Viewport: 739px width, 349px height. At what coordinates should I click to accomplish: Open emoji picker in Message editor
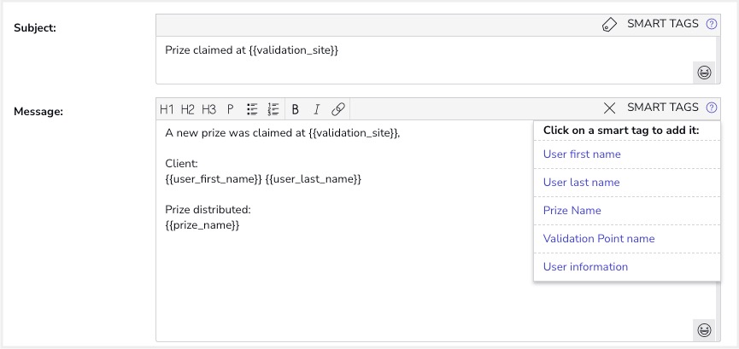click(705, 329)
